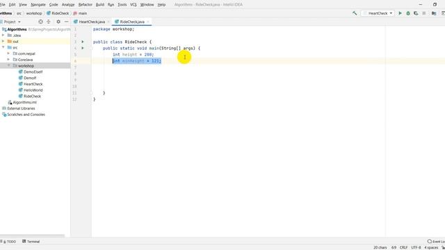Click the run gutter arrow beside main method
Viewport: 445px width, 250px height.
point(83,48)
